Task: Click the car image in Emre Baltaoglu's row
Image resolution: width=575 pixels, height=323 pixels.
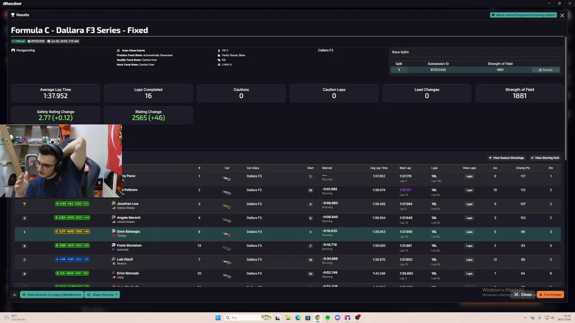Action: click(x=227, y=234)
